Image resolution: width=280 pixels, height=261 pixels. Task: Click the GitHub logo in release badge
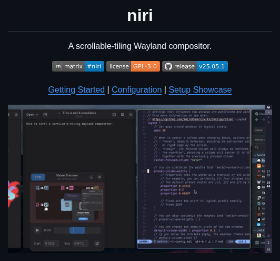coord(168,66)
